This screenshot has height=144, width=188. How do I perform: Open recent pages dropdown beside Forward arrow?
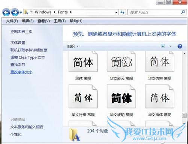(x=21, y=12)
